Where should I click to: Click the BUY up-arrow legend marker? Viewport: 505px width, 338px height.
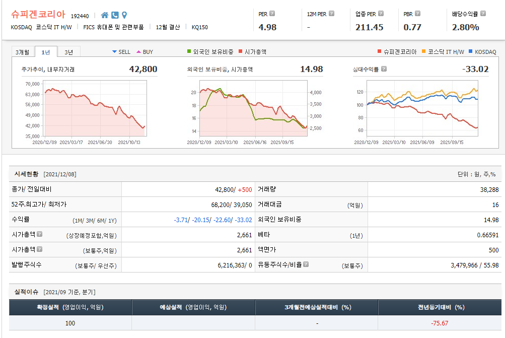[x=138, y=51]
